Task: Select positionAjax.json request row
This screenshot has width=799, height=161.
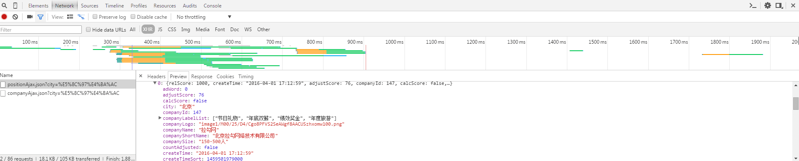Action: [x=68, y=84]
